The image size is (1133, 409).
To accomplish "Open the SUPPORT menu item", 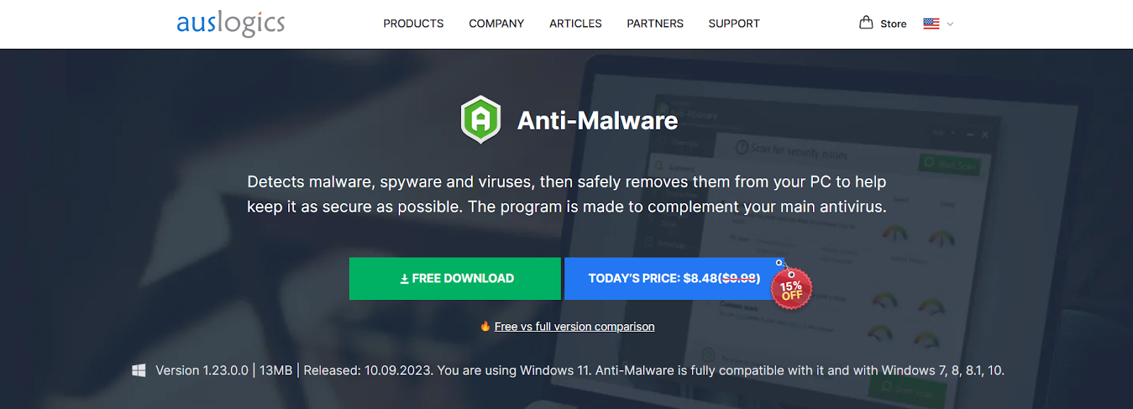I will coord(734,23).
